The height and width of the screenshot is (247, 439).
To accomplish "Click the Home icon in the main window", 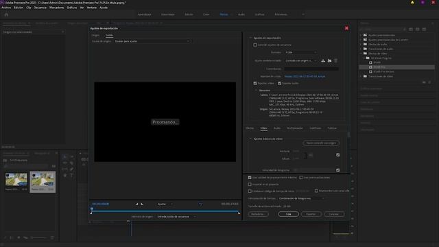I will click(x=6, y=14).
